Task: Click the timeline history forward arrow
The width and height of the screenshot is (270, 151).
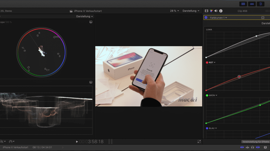Action: pos(63,147)
